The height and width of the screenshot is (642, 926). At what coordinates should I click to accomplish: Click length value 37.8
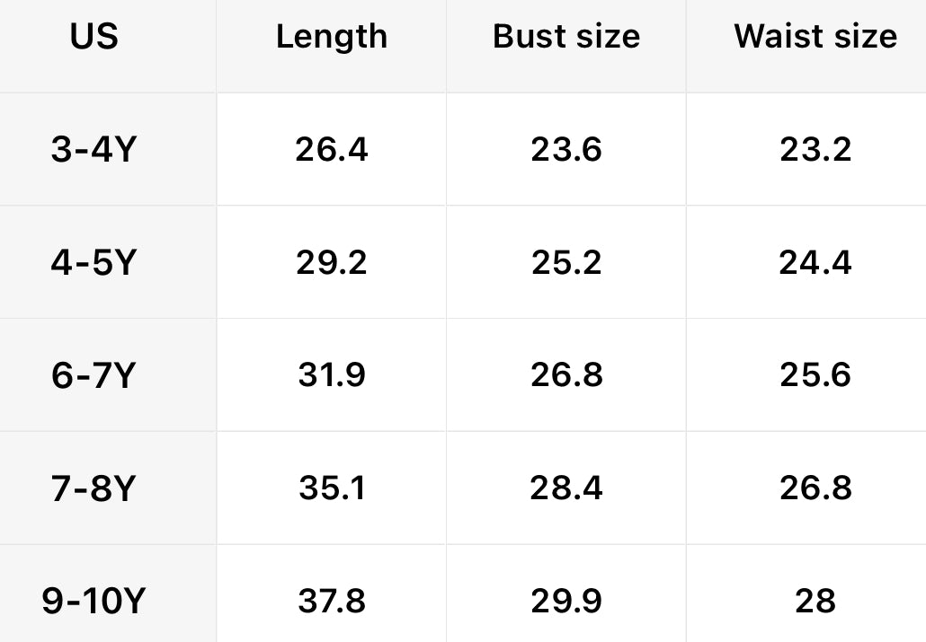(331, 601)
